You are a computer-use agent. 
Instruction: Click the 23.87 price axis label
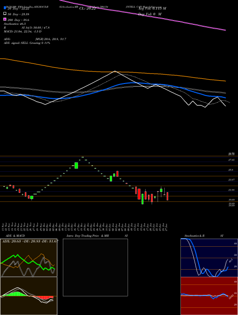pyautogui.click(x=232, y=180)
